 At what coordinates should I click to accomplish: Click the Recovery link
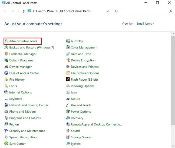(77, 118)
